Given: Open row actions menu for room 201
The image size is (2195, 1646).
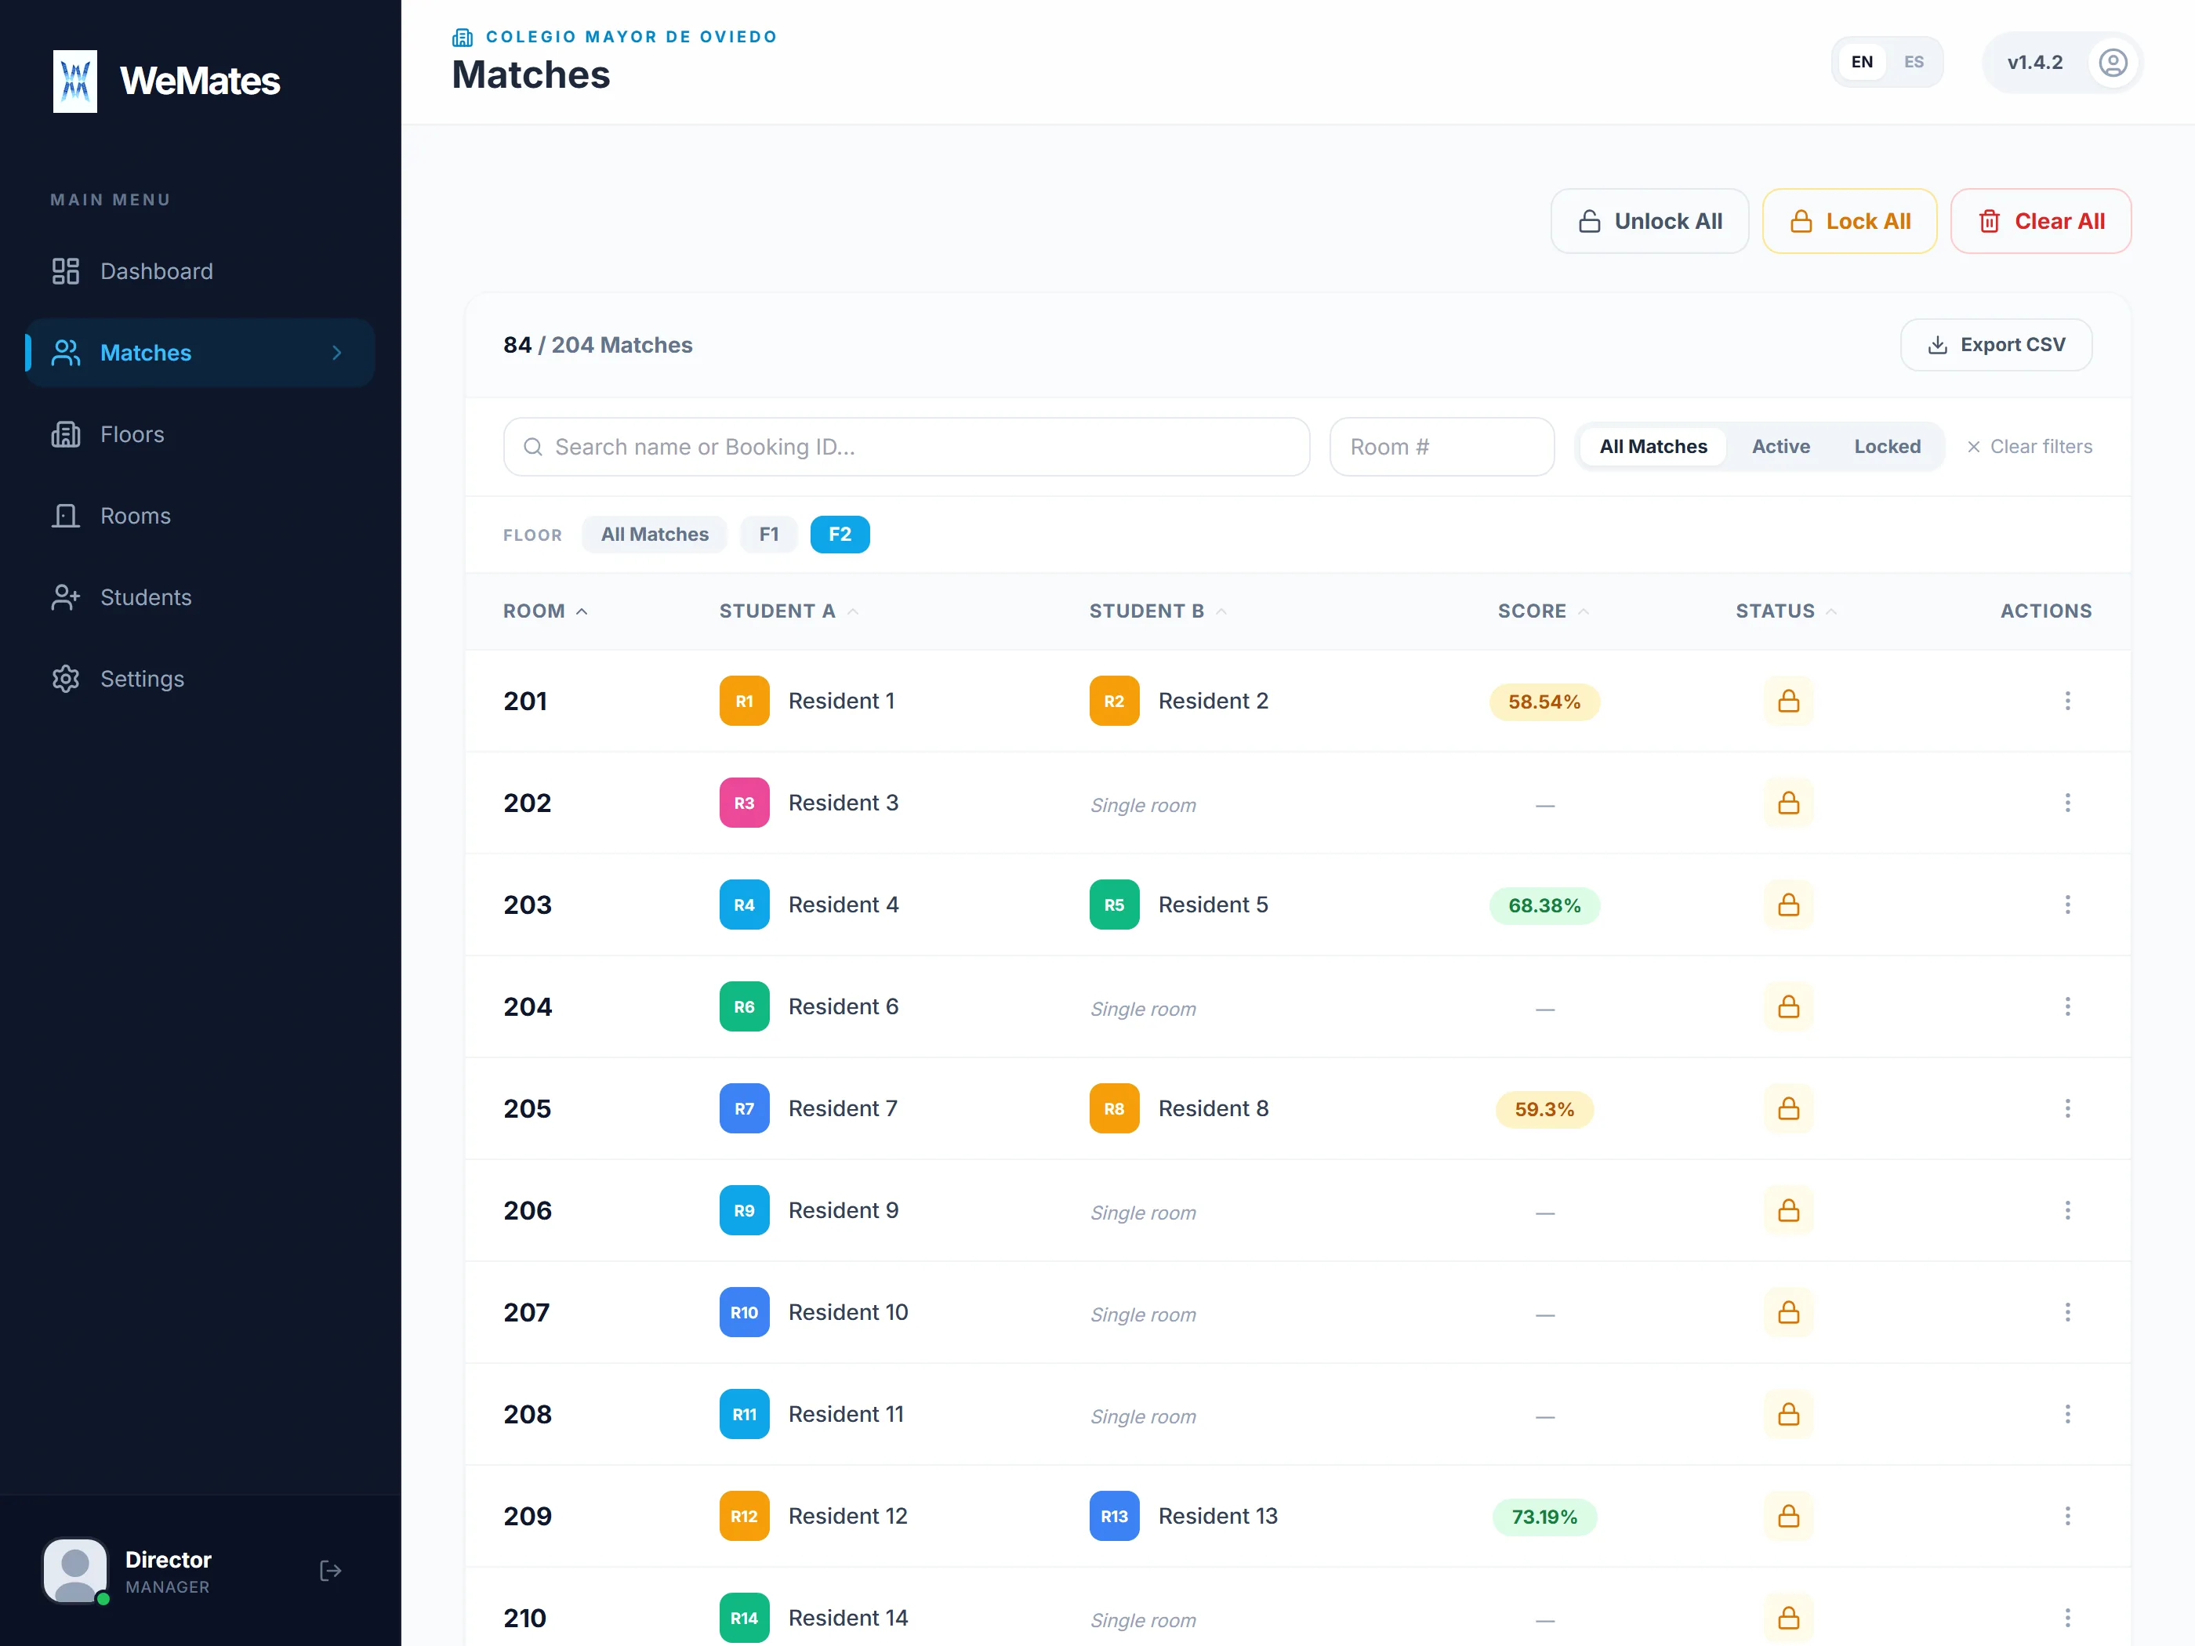Looking at the screenshot, I should 2068,701.
